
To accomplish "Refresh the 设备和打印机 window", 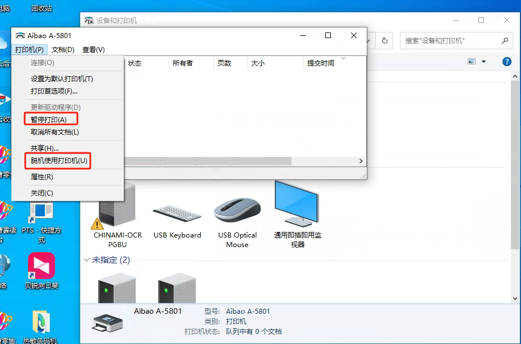I will pos(384,41).
